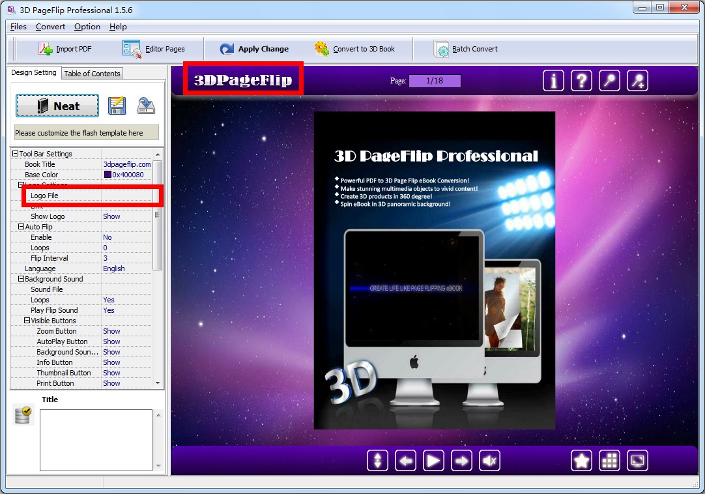705x494 pixels.
Task: Change the Show Logo value
Action: click(x=127, y=216)
